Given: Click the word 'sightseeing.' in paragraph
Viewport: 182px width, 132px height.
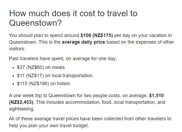Looking at the screenshot, I should point(22,109).
